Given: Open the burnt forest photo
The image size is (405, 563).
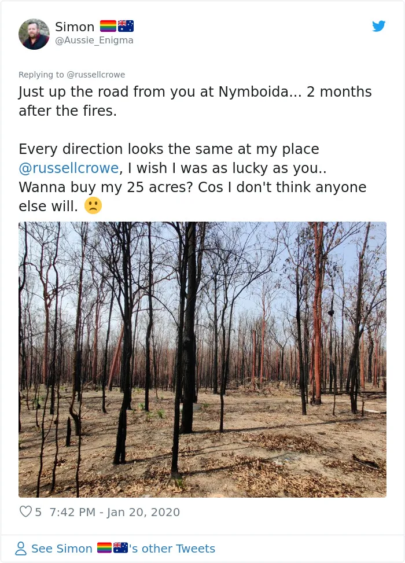Looking at the screenshot, I should [x=203, y=359].
